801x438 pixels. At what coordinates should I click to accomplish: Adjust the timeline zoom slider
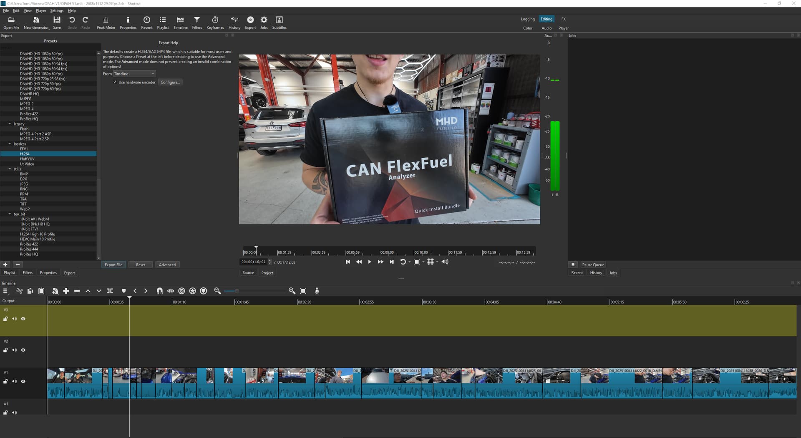pyautogui.click(x=237, y=291)
